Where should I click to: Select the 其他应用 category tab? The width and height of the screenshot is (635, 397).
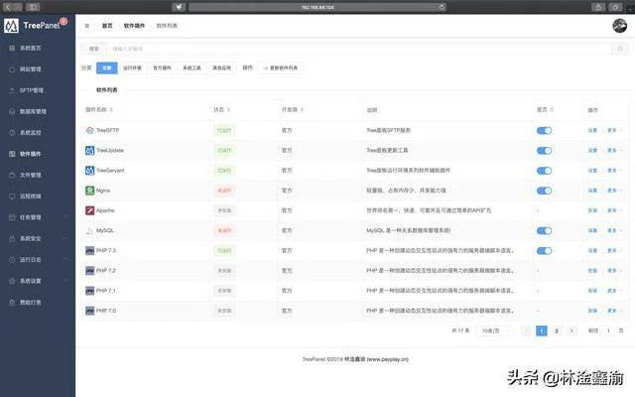pos(222,68)
